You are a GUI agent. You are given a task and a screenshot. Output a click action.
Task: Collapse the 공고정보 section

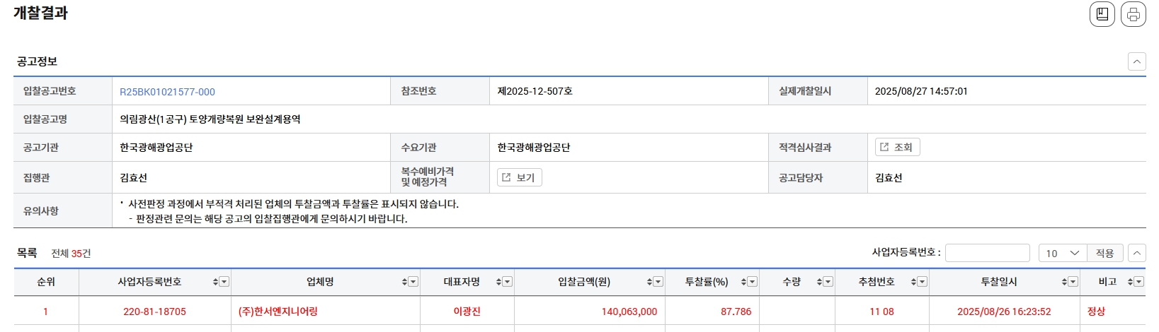[x=1136, y=61]
